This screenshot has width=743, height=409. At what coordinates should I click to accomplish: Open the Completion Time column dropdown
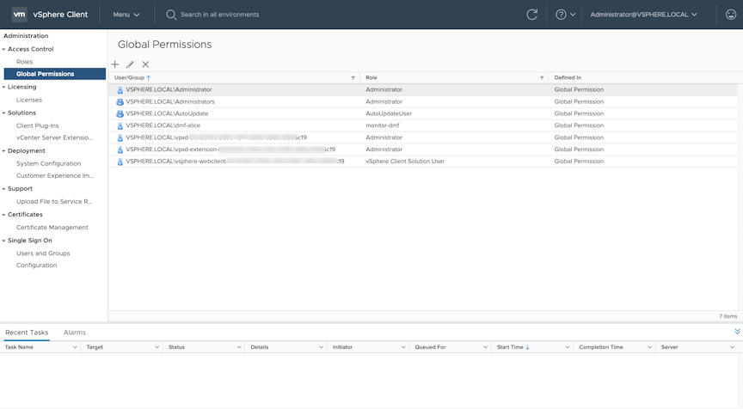point(649,347)
